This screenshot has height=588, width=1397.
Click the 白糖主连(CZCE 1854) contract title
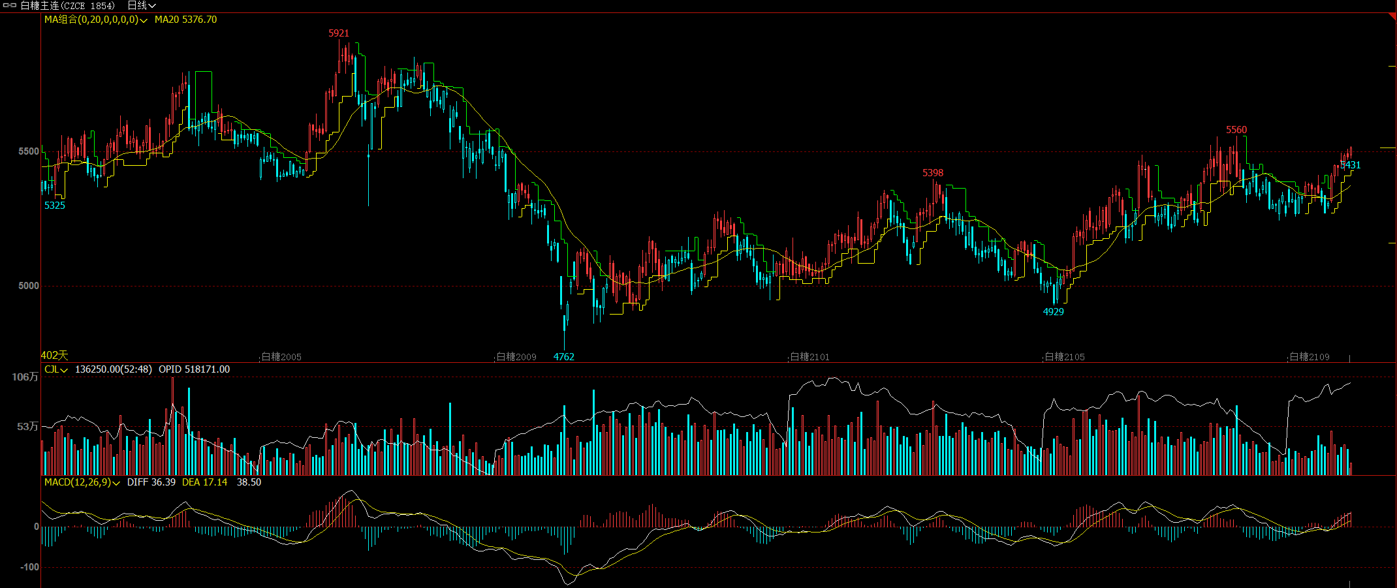[x=68, y=5]
